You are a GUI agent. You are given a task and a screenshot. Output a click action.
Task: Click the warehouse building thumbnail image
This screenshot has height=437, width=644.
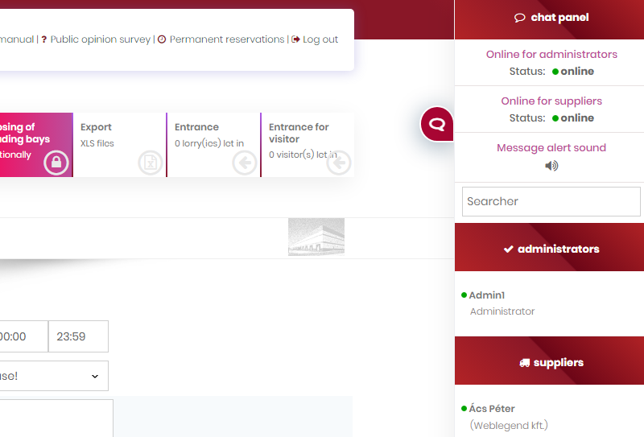316,237
